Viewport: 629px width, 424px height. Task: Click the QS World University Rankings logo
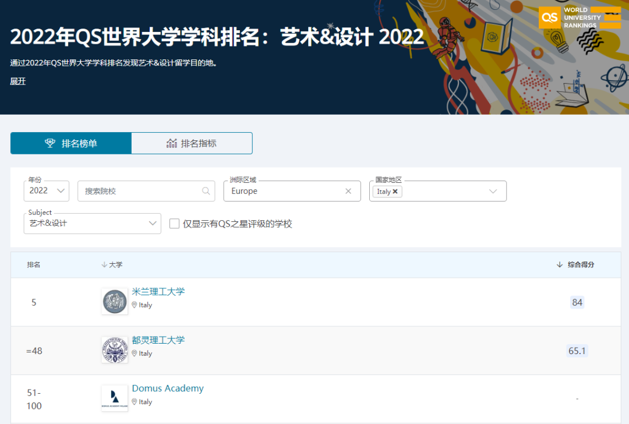click(579, 17)
